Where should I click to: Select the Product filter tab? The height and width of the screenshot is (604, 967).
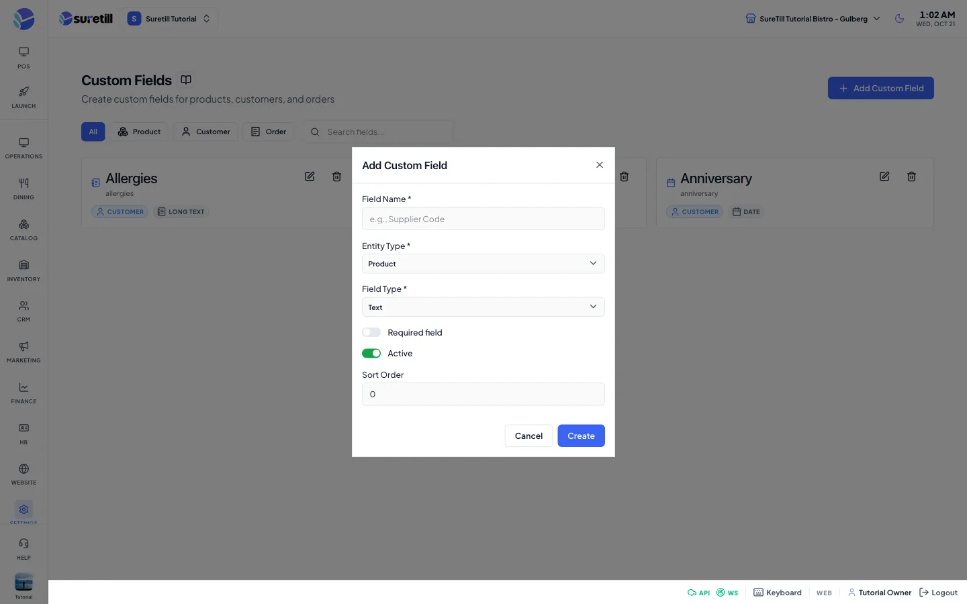pos(140,132)
